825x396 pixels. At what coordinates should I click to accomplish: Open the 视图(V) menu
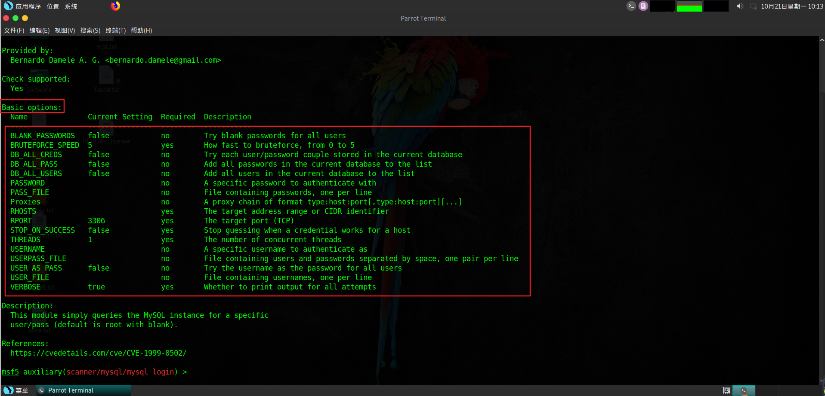[65, 30]
